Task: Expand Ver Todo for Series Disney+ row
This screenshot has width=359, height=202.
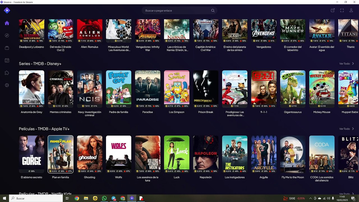Action: point(347,64)
